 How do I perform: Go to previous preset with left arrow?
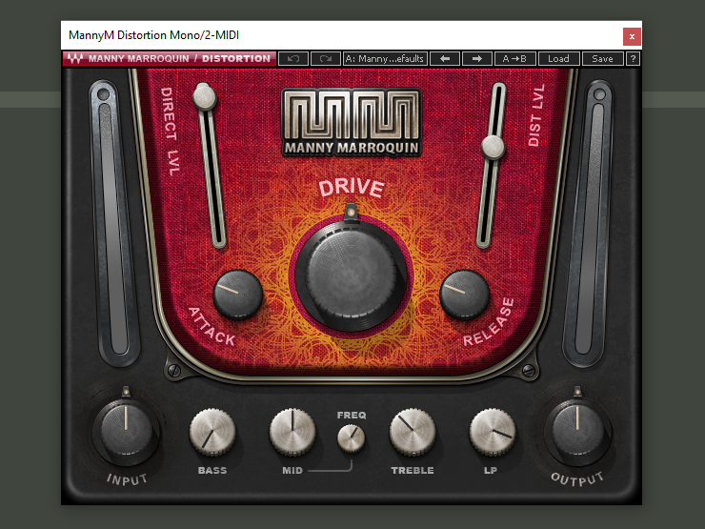(445, 58)
